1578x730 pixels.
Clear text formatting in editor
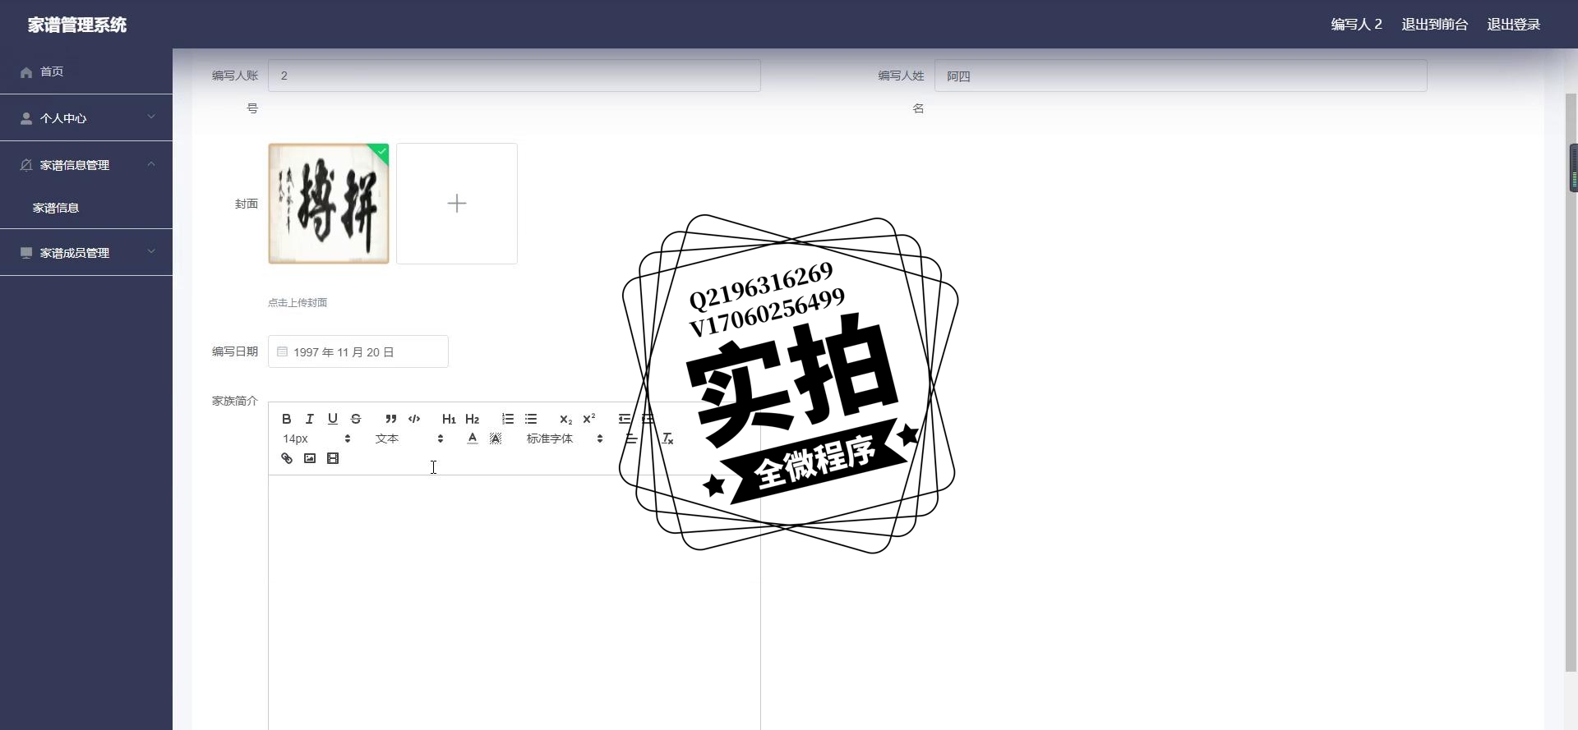667,438
